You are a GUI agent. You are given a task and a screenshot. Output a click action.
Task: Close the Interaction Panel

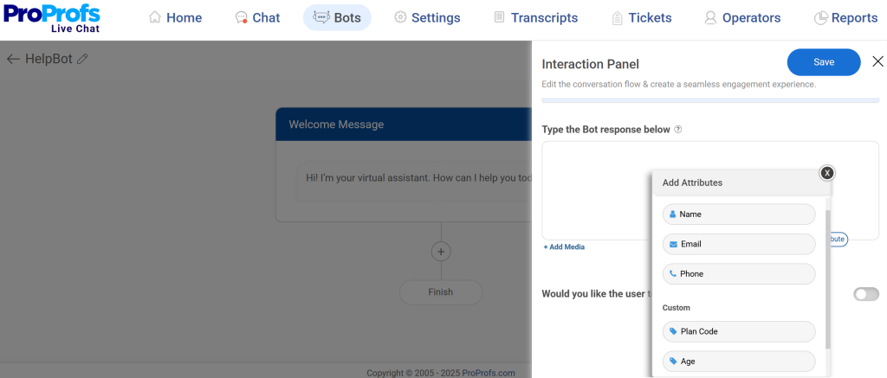tap(877, 61)
